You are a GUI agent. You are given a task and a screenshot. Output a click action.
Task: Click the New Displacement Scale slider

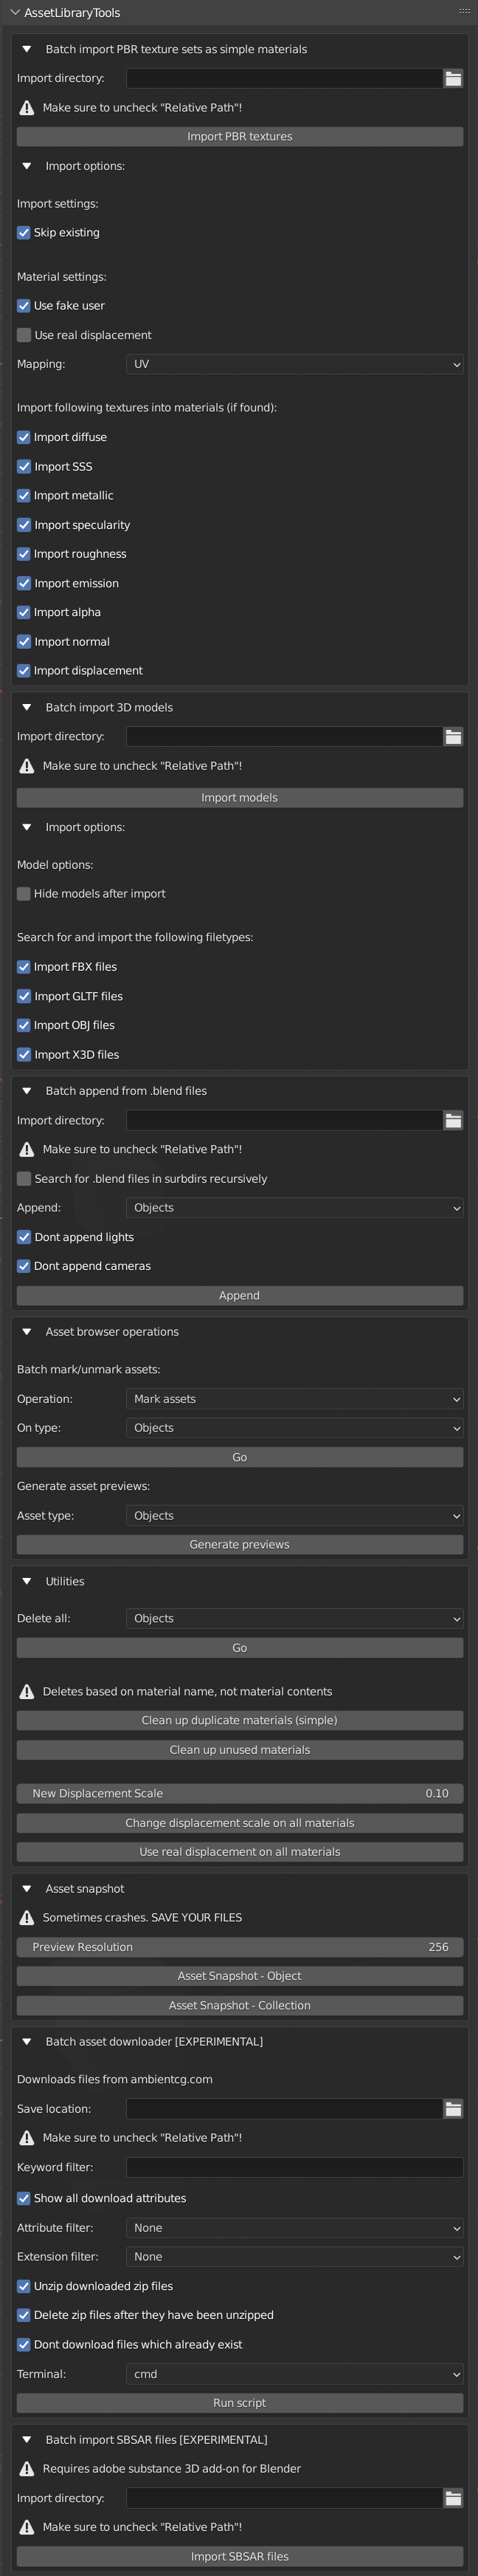pyautogui.click(x=240, y=1793)
